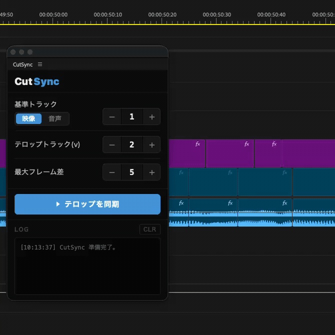Click the log entry CutSync 準備完了
335x335 pixels.
(x=68, y=247)
